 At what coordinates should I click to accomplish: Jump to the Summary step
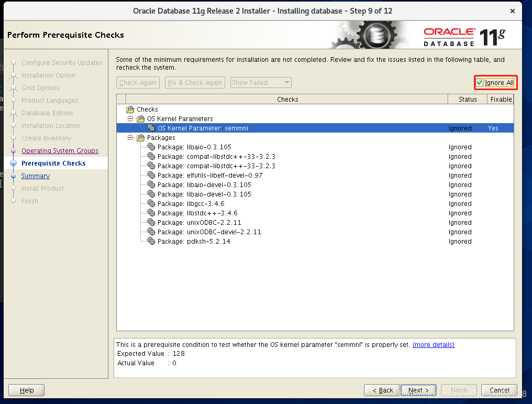35,176
